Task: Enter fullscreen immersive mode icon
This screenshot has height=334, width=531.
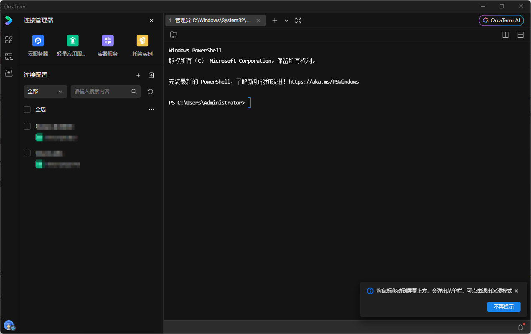Action: pos(298,20)
